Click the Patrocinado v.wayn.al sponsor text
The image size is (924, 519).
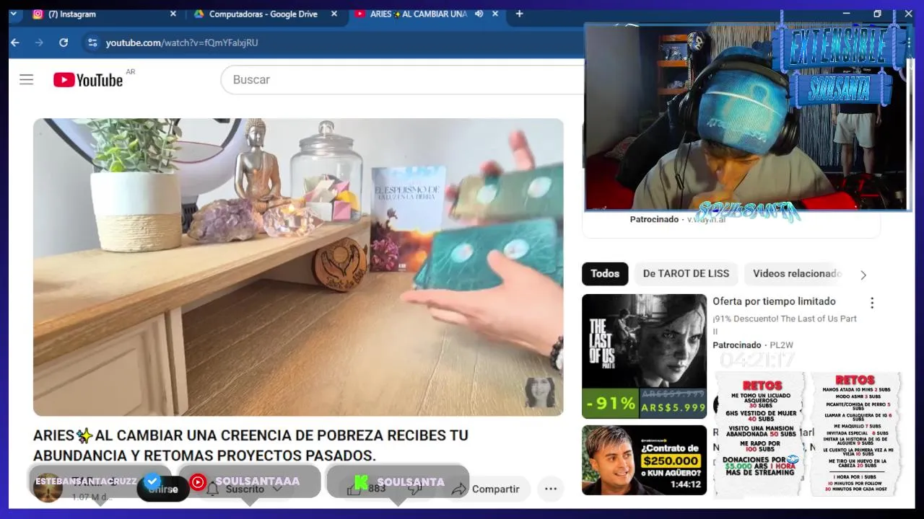pos(677,219)
